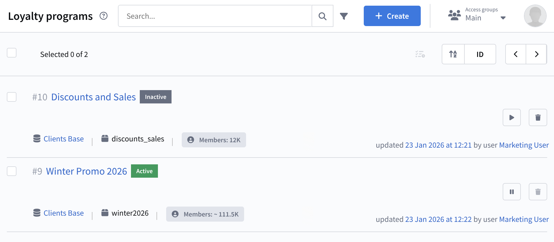
Task: Check the Discounts and Sales checkbox
Action: coord(12,97)
